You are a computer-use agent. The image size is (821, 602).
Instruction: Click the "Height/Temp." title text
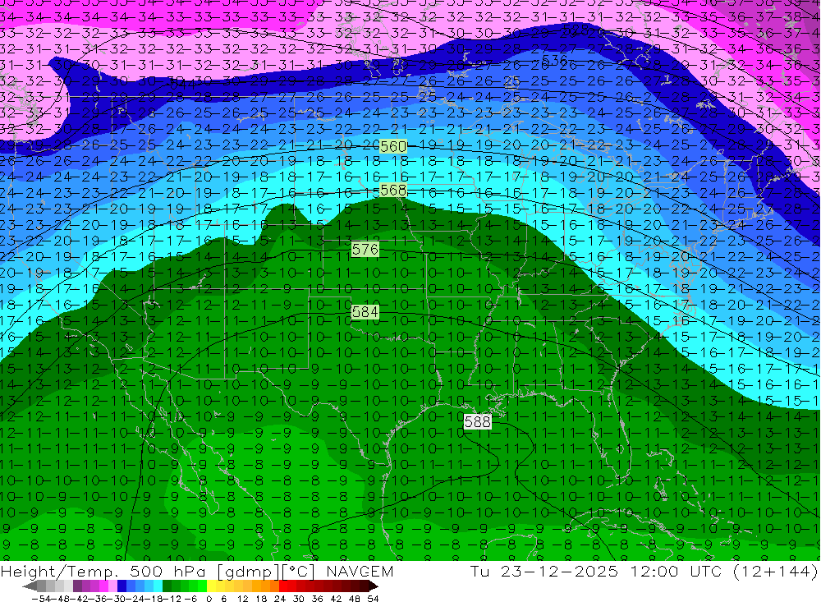pyautogui.click(x=60, y=572)
